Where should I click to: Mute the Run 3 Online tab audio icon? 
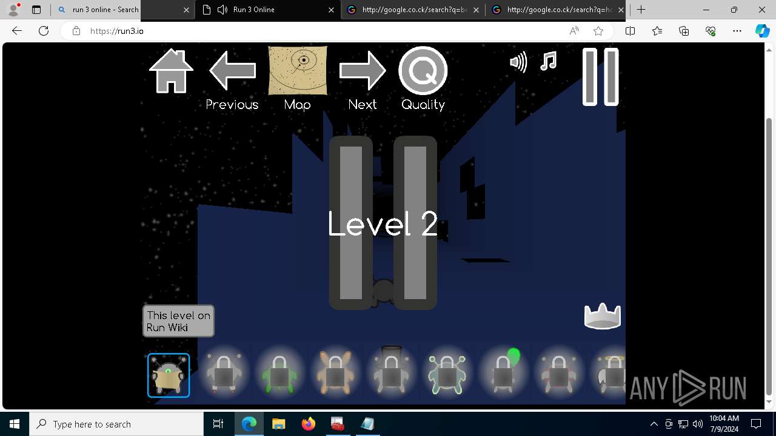222,10
